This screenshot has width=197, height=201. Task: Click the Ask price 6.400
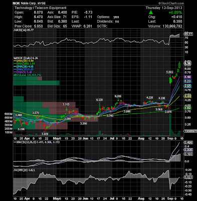(x=63, y=13)
